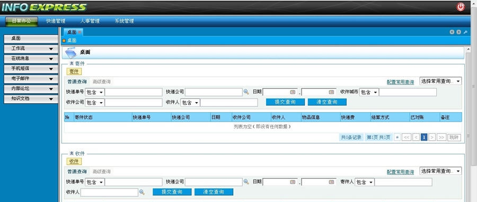This screenshot has height=202, width=477.
Task: Expand the 内部论坛 sidebar menu
Action: coord(31,88)
